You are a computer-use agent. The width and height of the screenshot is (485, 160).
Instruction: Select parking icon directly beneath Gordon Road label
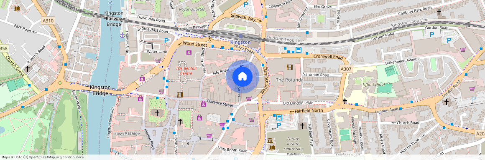pos(432,35)
